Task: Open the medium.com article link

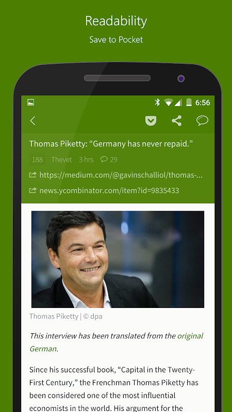Action: [x=116, y=175]
